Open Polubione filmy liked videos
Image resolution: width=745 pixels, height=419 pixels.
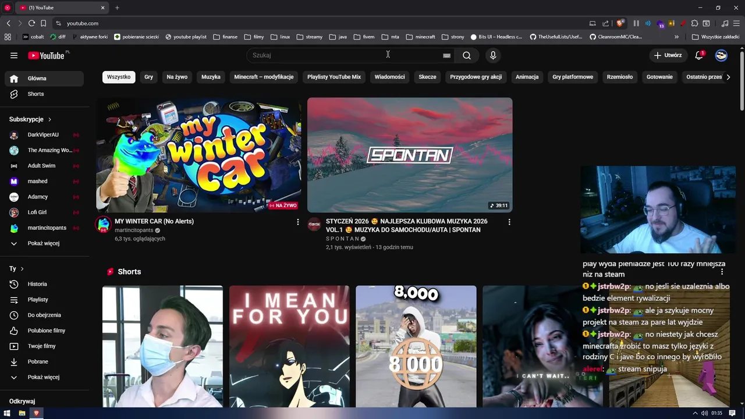point(44,331)
